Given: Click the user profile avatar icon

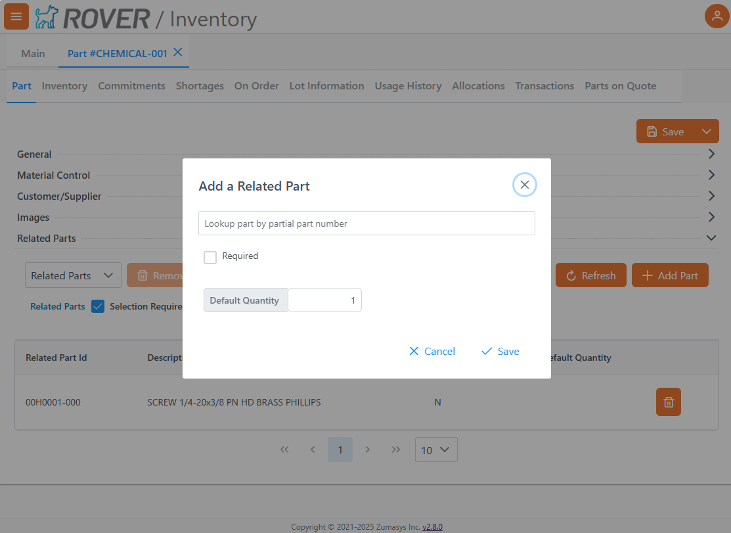Looking at the screenshot, I should (717, 16).
